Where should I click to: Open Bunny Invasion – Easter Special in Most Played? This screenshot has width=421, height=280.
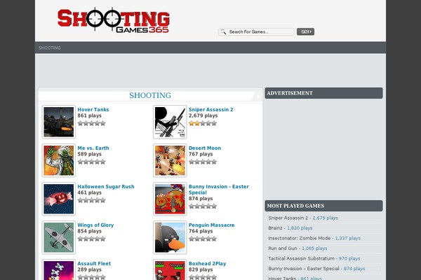point(304,269)
